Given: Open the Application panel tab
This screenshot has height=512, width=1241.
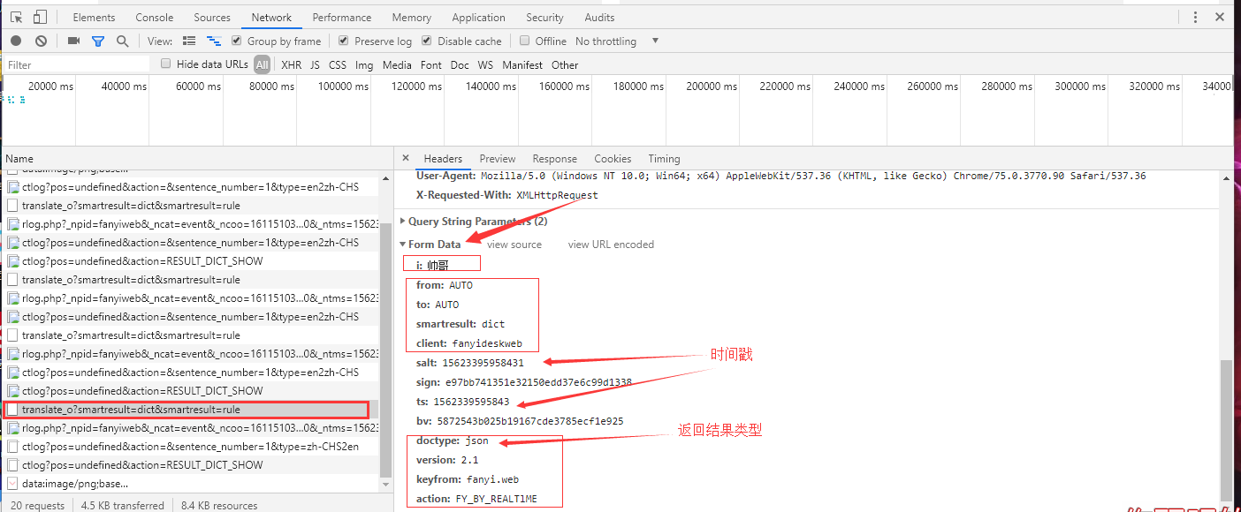Looking at the screenshot, I should tap(478, 17).
